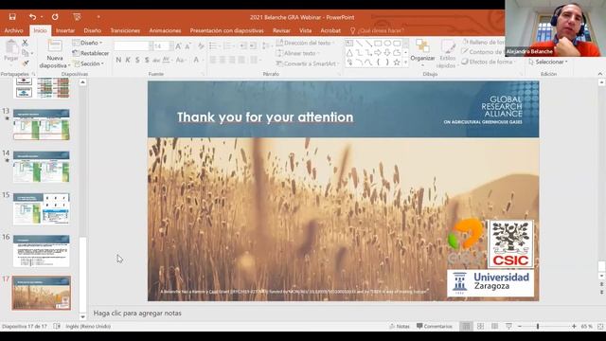606x341 pixels.
Task: Align text to the left
Action: 213,60
